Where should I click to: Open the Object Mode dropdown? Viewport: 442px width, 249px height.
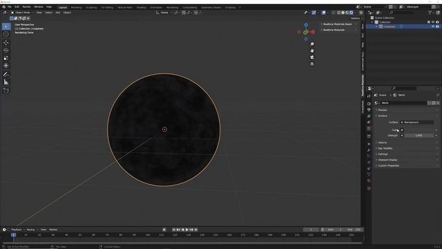(x=22, y=12)
